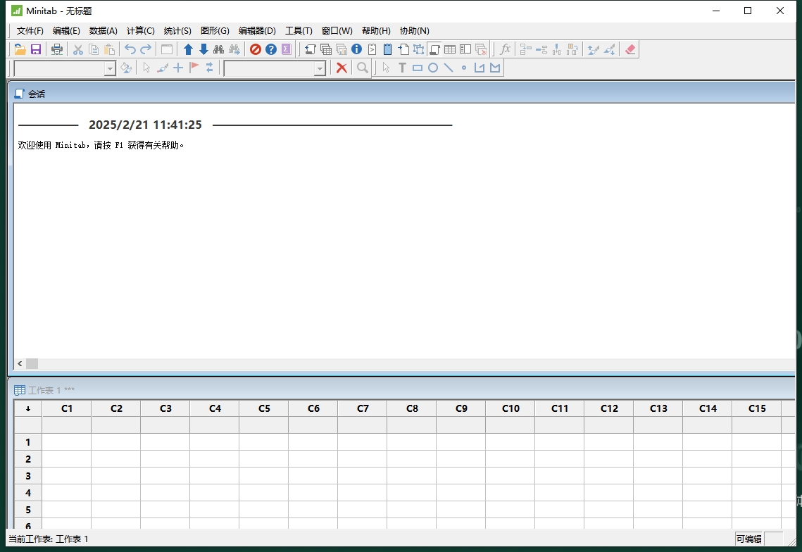Open the 文件(F) menu
802x552 pixels.
pos(30,31)
